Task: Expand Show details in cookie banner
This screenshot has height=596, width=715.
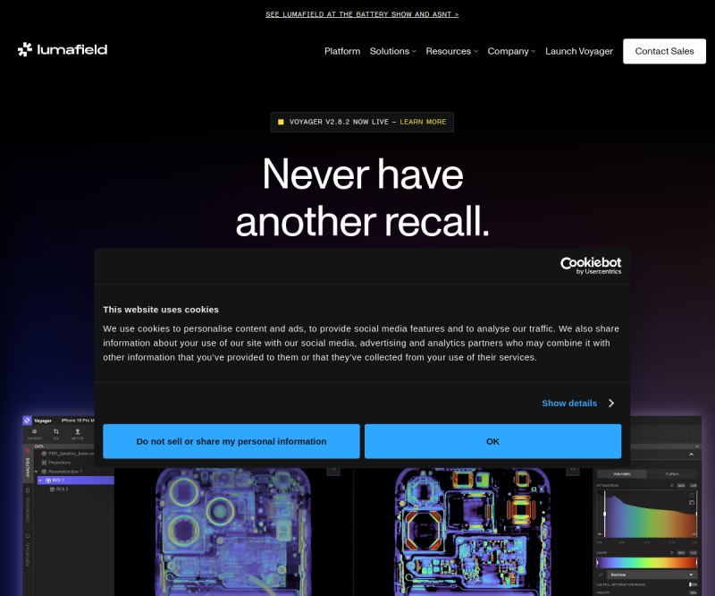Action: pos(577,404)
